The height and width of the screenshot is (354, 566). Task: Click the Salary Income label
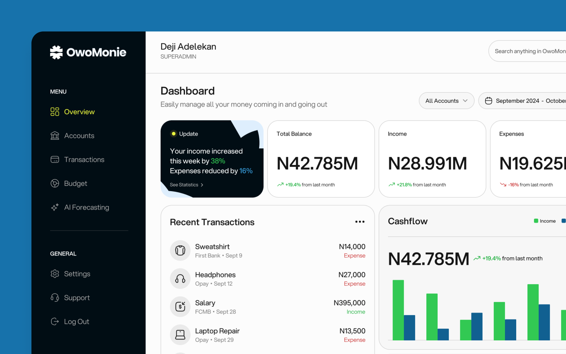[x=356, y=312]
